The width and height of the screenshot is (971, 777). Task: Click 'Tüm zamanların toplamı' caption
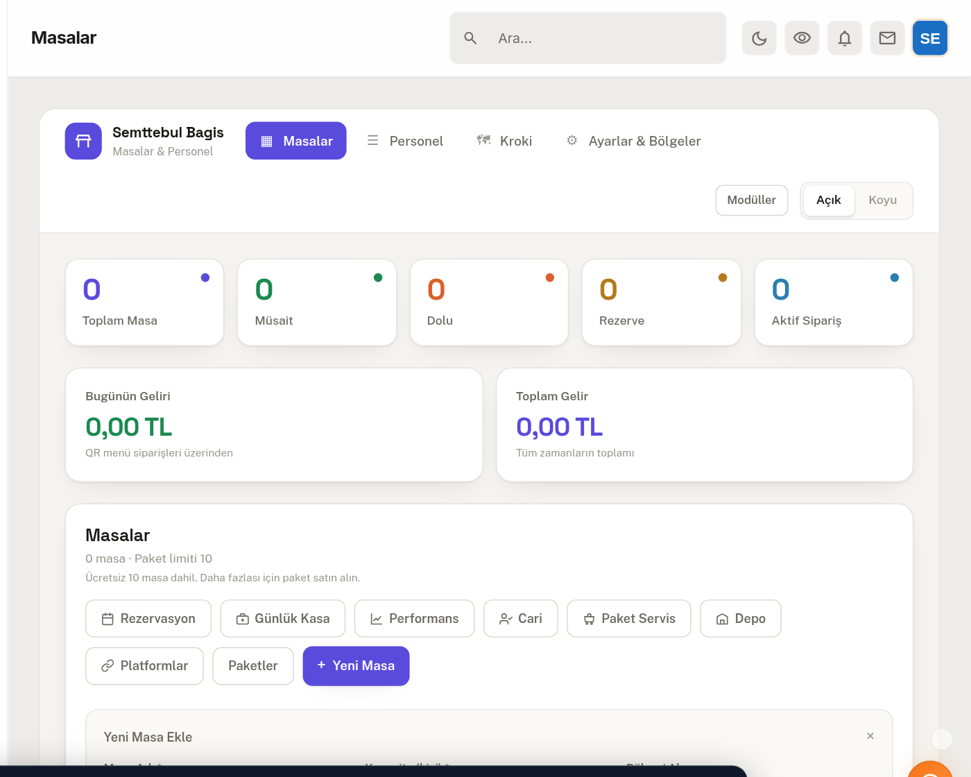click(575, 453)
